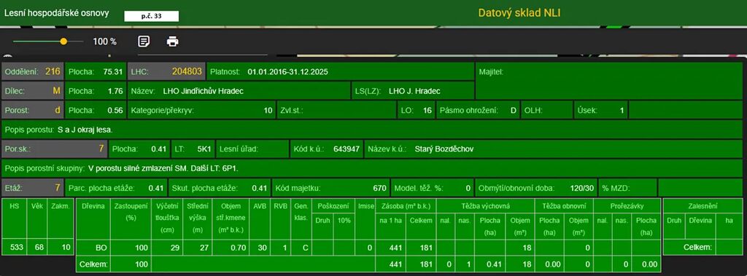The image size is (747, 276).
Task: Click the p.č. 33 label box
Action: 152,16
